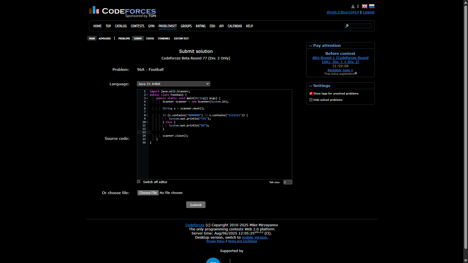Click the import java.util.Scanner line
The width and height of the screenshot is (468, 263).
click(x=170, y=91)
